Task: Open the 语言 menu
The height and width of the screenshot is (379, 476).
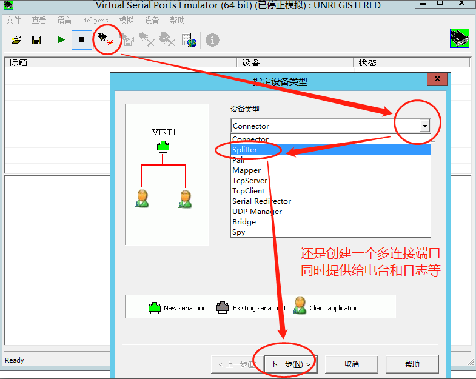Action: (64, 21)
